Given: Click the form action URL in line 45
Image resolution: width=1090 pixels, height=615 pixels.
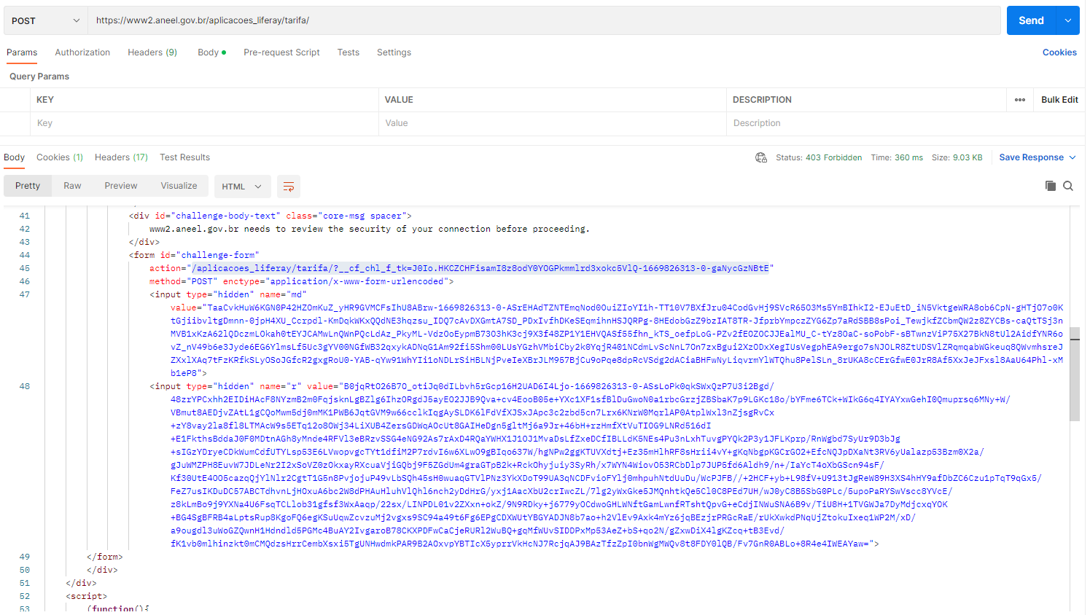Looking at the screenshot, I should (x=480, y=268).
